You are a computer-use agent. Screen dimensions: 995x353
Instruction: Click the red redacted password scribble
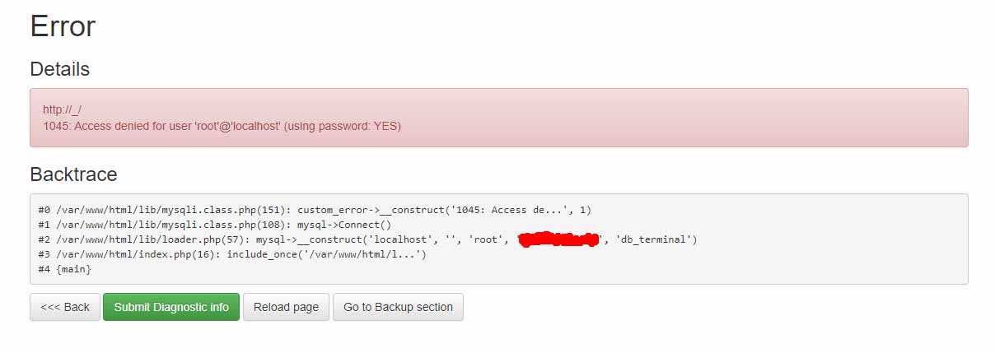[x=559, y=239]
